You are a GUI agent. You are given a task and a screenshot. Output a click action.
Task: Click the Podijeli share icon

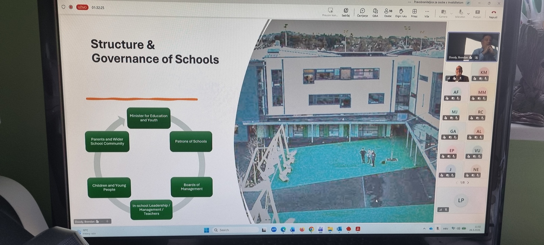point(477,14)
